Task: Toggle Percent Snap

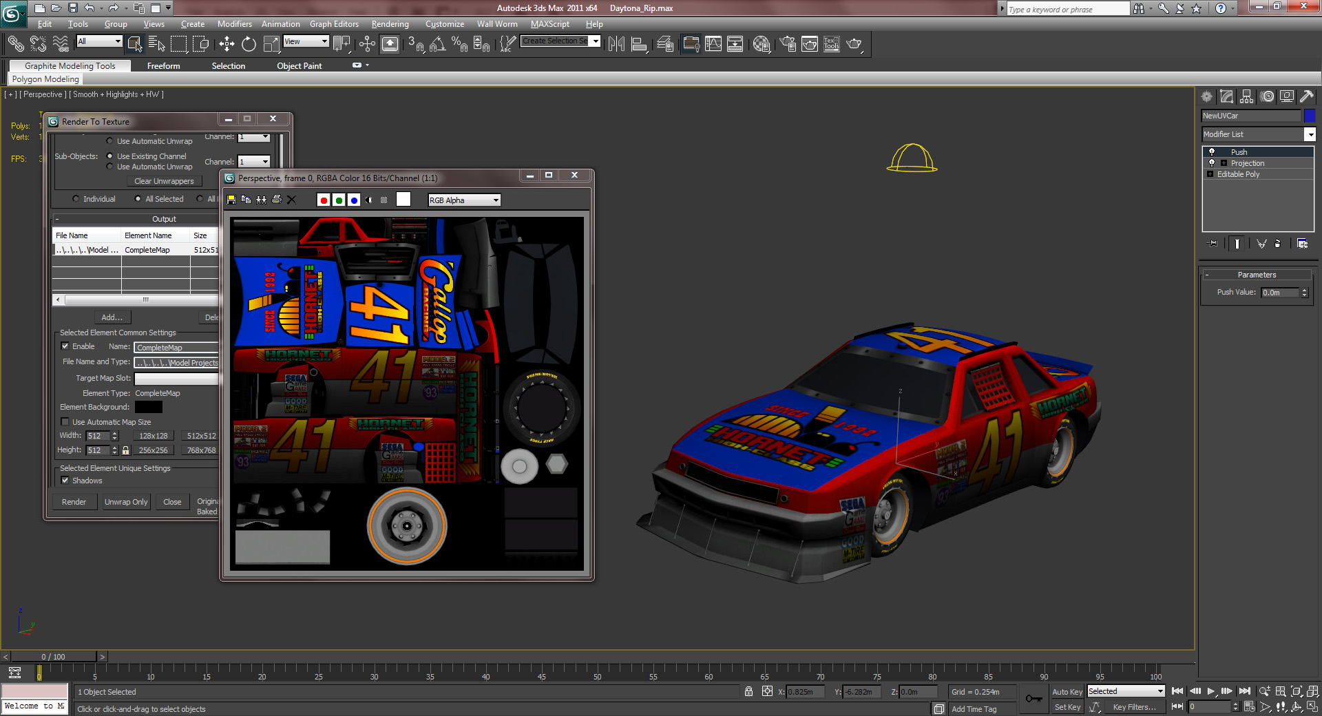Action: coord(459,44)
